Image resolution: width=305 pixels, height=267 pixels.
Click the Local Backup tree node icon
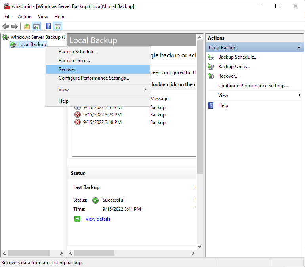pyautogui.click(x=13, y=44)
